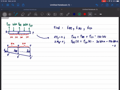
Task: Tap the deflection diagram with D' E' F'
Action: (x=18, y=51)
